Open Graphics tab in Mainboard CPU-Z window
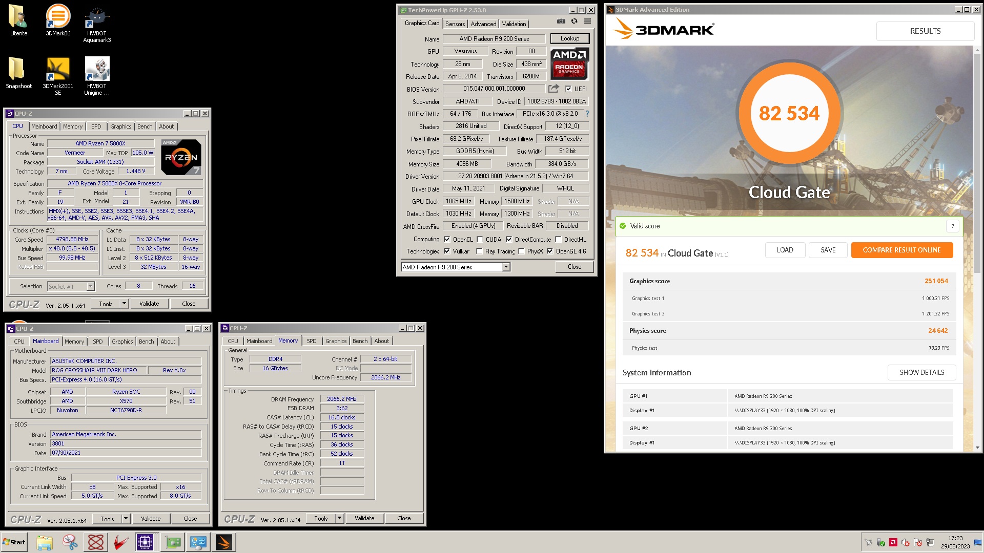Screen dimensions: 984x553 click(x=122, y=342)
